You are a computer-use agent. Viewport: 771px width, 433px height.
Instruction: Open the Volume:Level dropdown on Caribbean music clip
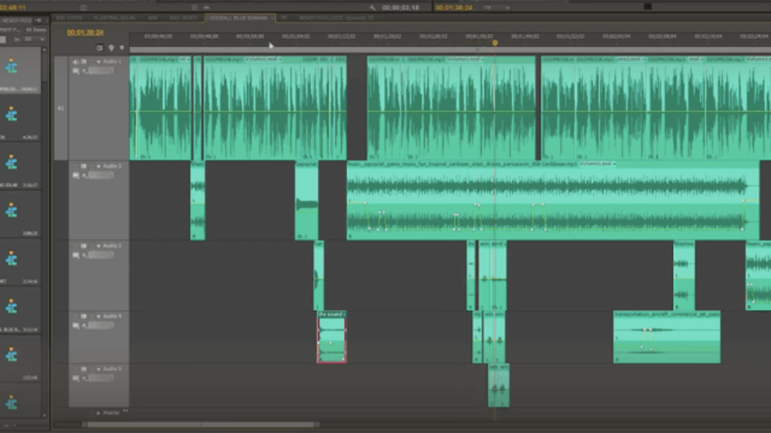[597, 164]
